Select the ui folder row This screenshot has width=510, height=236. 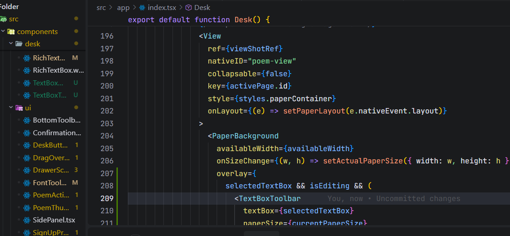[43, 108]
